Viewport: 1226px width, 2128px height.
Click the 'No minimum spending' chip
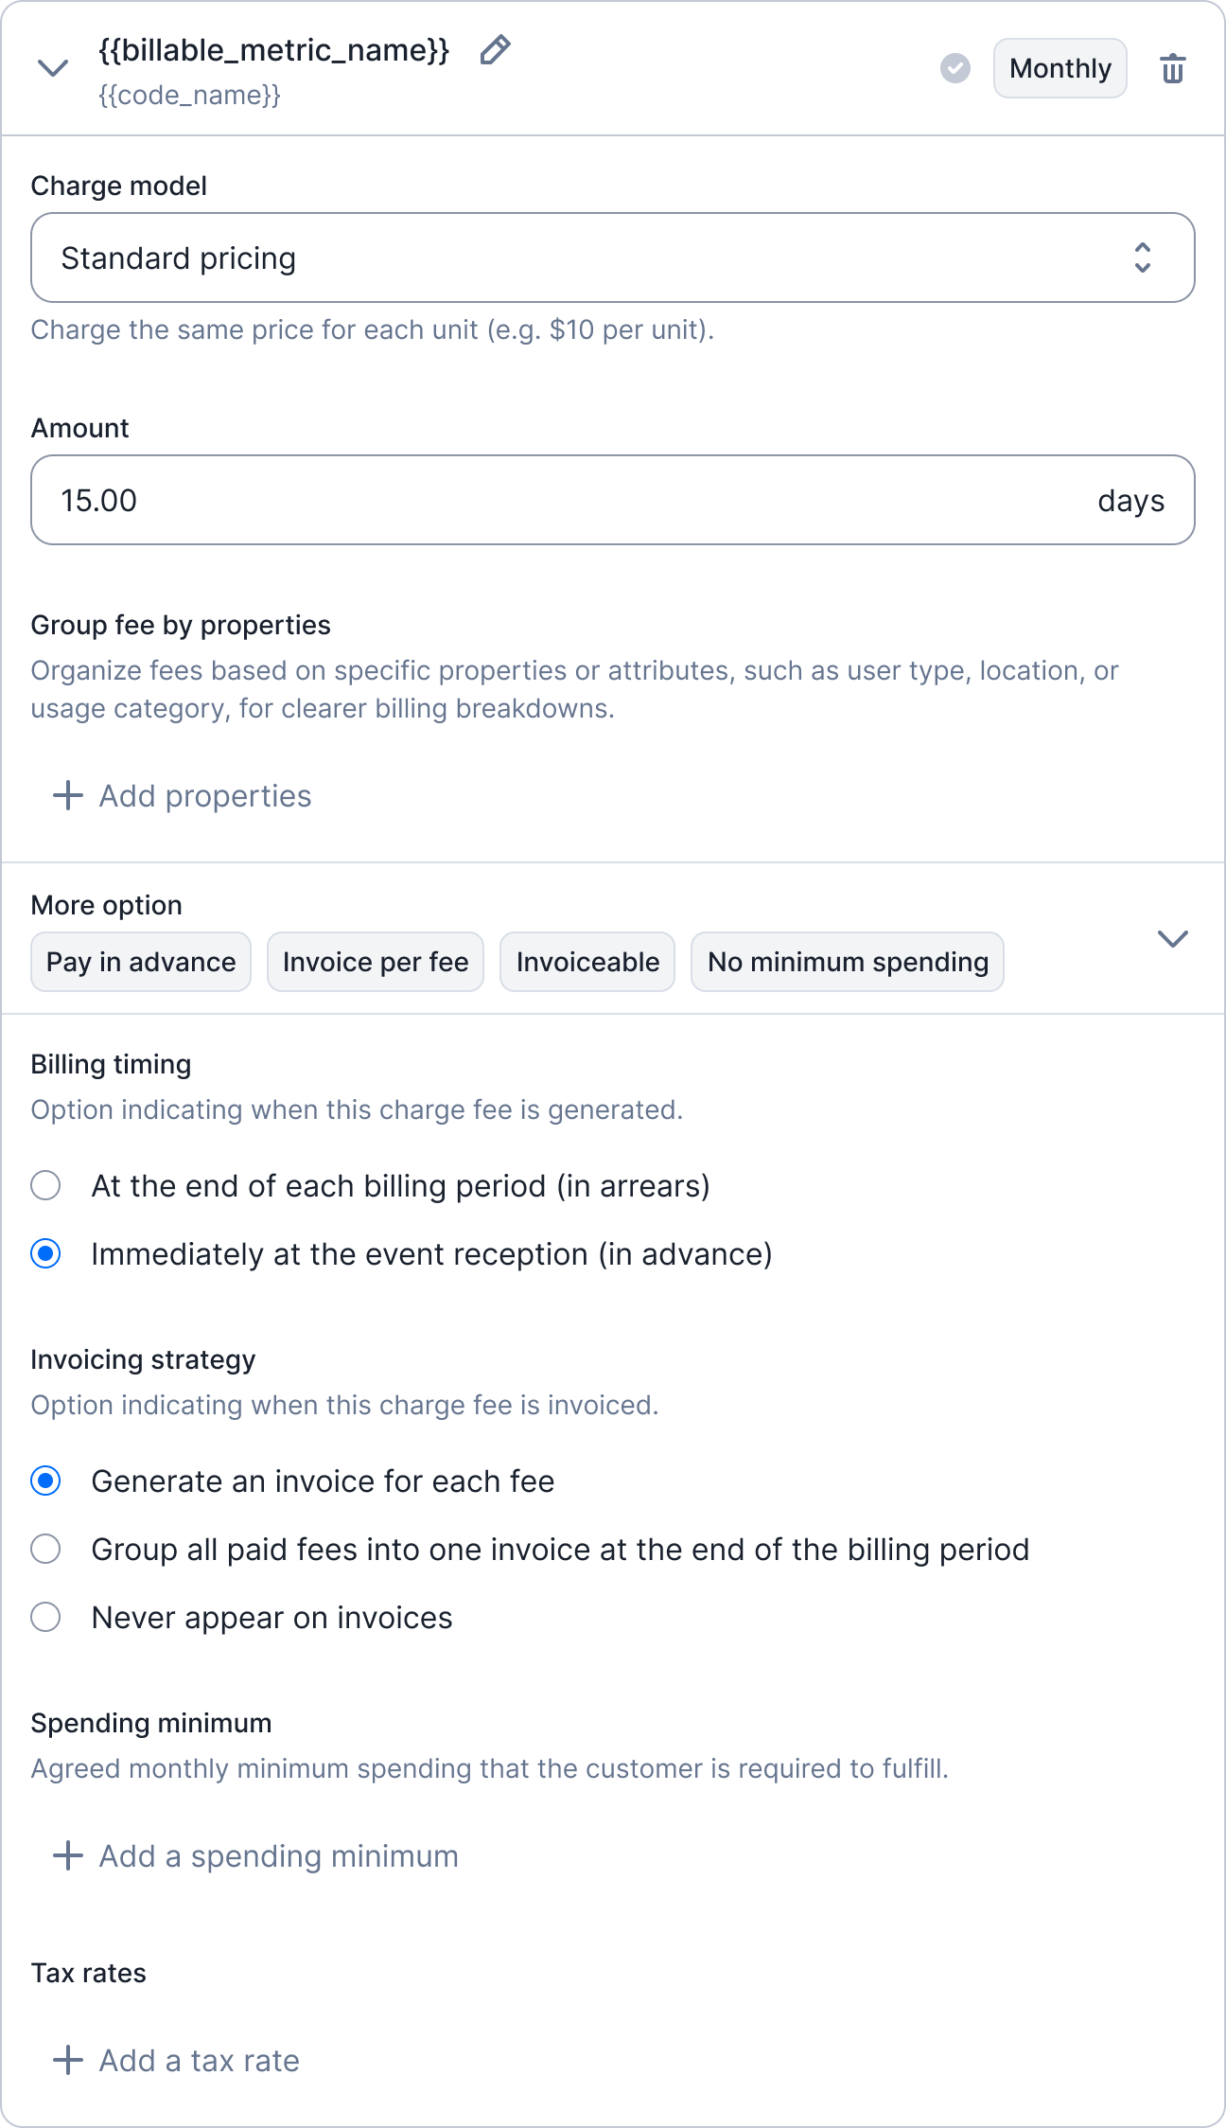(x=848, y=962)
